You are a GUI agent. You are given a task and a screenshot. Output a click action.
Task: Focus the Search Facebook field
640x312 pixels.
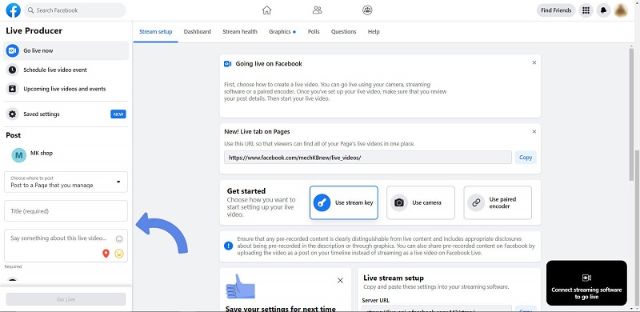point(74,10)
